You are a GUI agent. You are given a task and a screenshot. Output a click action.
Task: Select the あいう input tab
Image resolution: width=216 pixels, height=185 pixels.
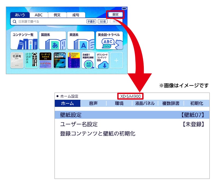pyautogui.click(x=20, y=15)
